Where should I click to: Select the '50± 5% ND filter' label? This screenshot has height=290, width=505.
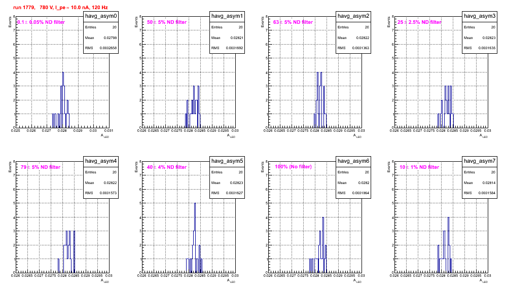(167, 22)
